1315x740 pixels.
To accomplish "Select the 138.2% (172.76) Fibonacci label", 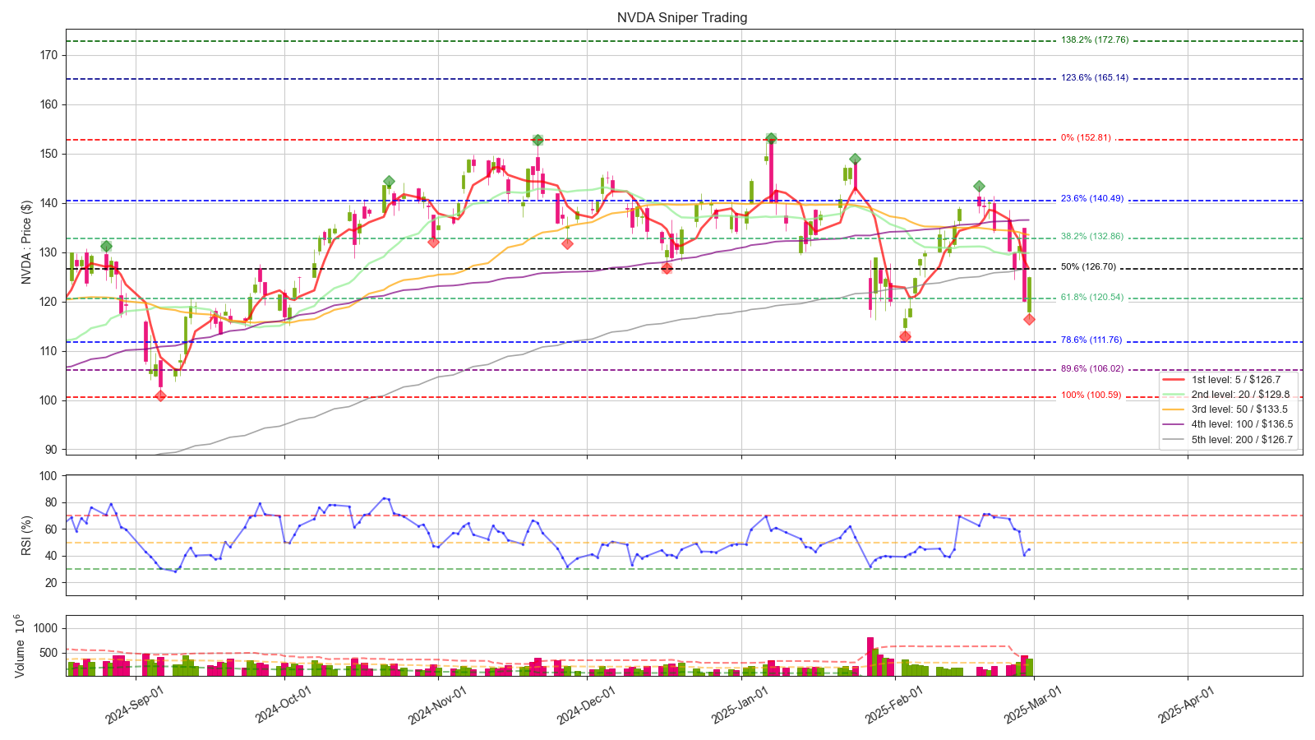I will tap(1095, 39).
